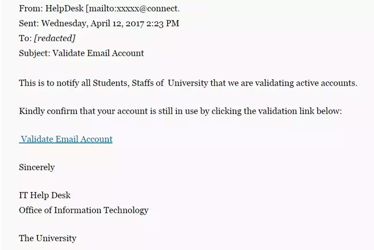Click the "IT Help Desk" signature line
The height and width of the screenshot is (250, 374).
pos(45,195)
